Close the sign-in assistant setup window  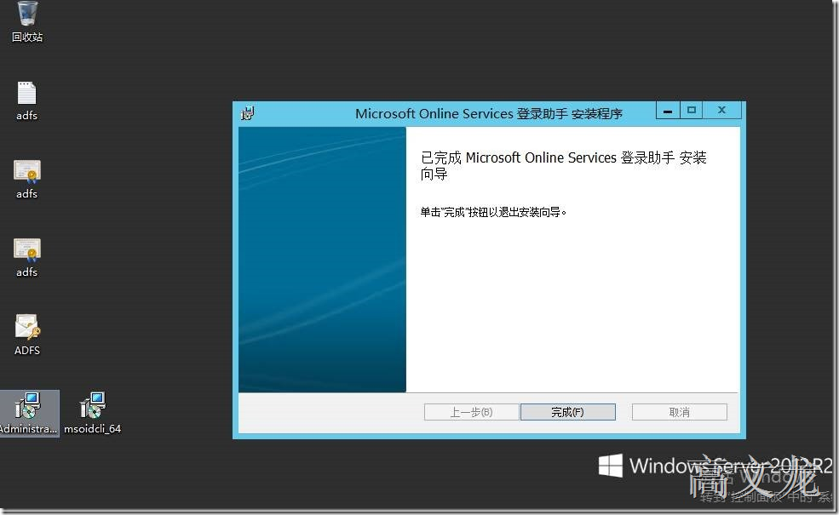click(721, 111)
